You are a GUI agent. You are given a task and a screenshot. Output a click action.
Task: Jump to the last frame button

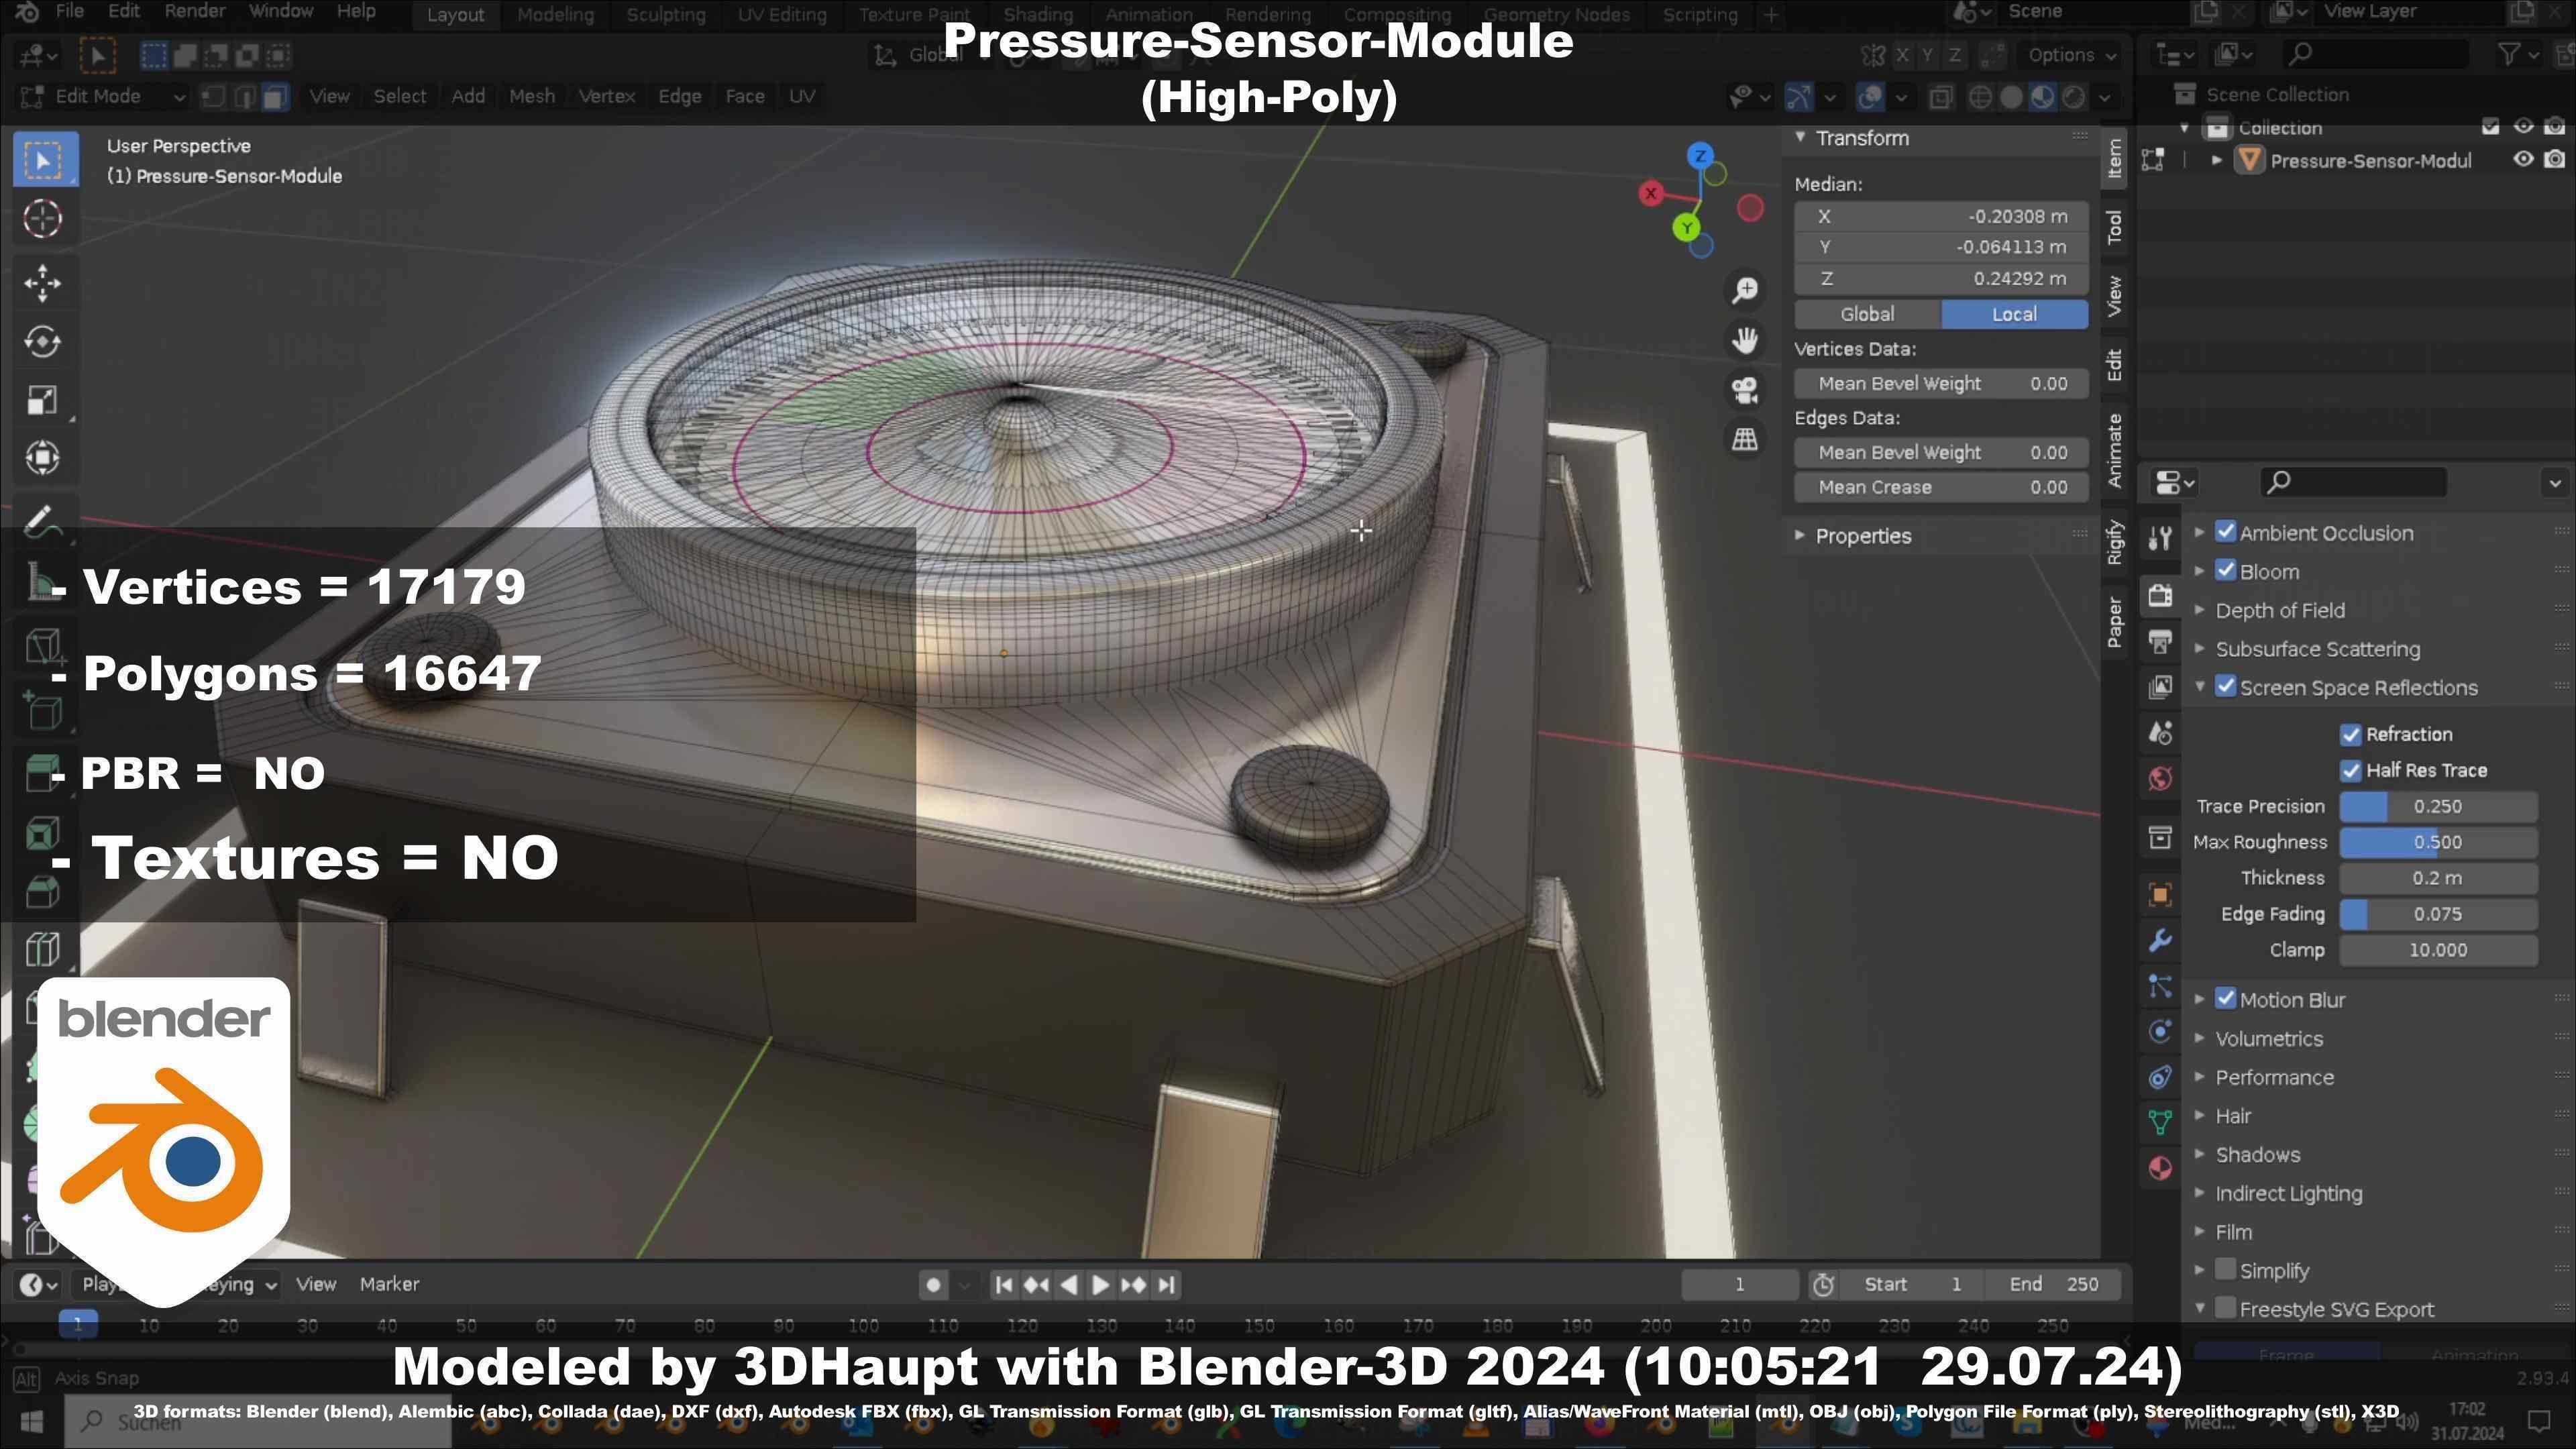tap(1166, 1285)
